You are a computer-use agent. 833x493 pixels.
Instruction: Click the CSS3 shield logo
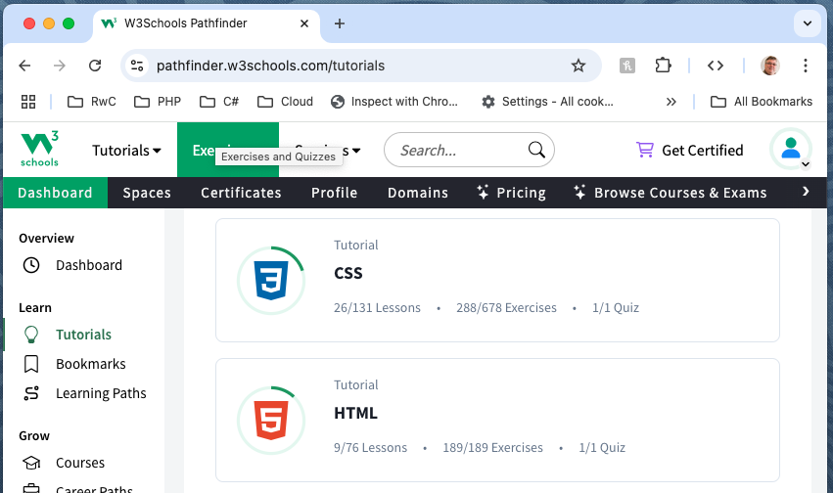click(x=271, y=281)
